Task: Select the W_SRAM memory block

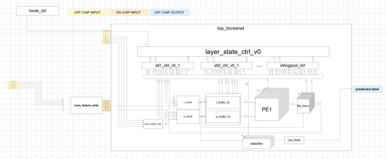Action: 188,117
